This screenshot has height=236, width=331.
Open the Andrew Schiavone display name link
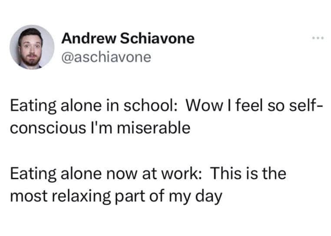[128, 39]
